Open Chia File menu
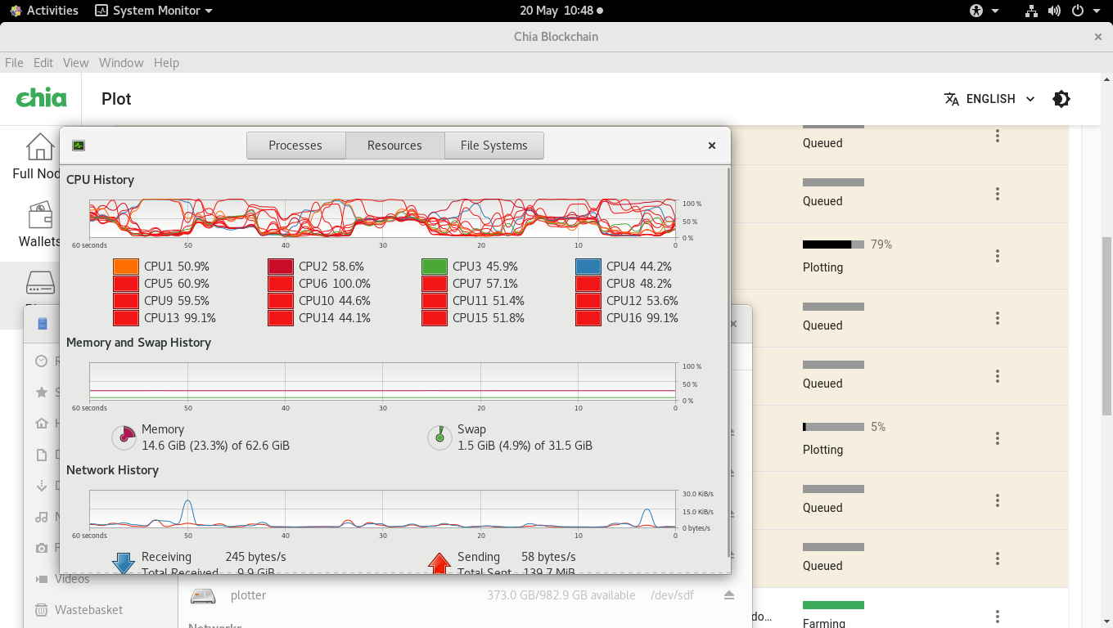This screenshot has width=1113, height=628. tap(14, 63)
